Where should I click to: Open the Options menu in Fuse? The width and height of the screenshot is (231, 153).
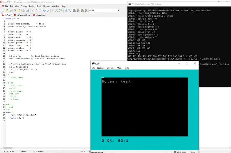[x=101, y=68]
